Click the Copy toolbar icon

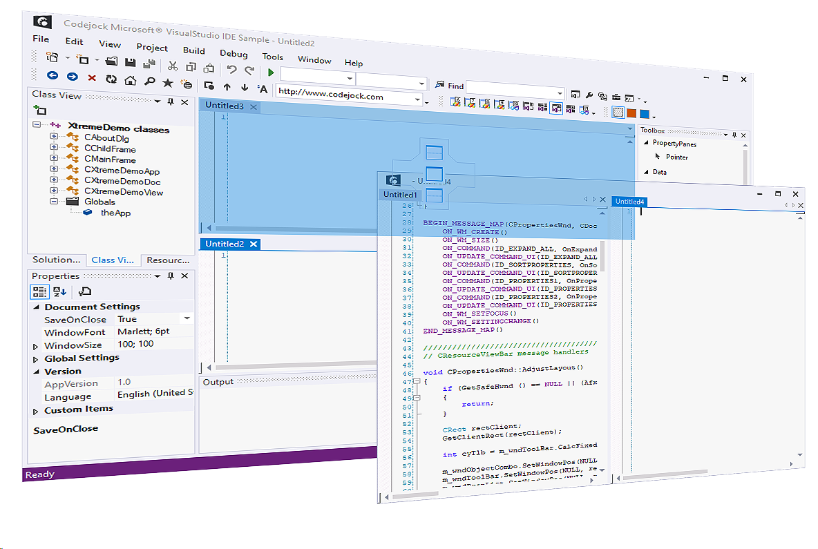[191, 67]
